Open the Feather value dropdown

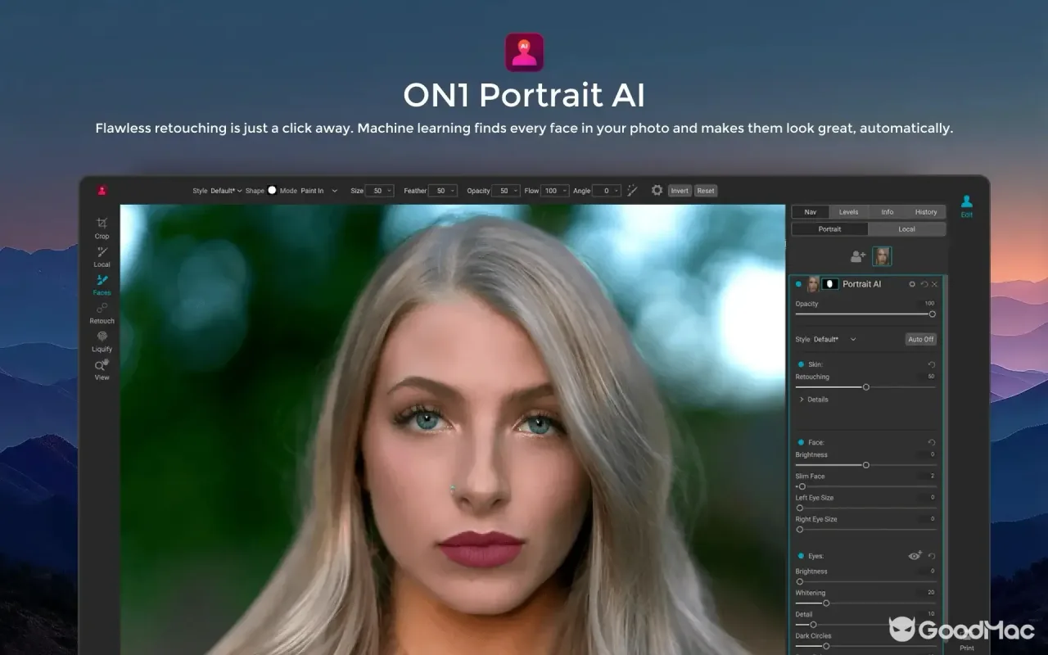click(x=442, y=191)
